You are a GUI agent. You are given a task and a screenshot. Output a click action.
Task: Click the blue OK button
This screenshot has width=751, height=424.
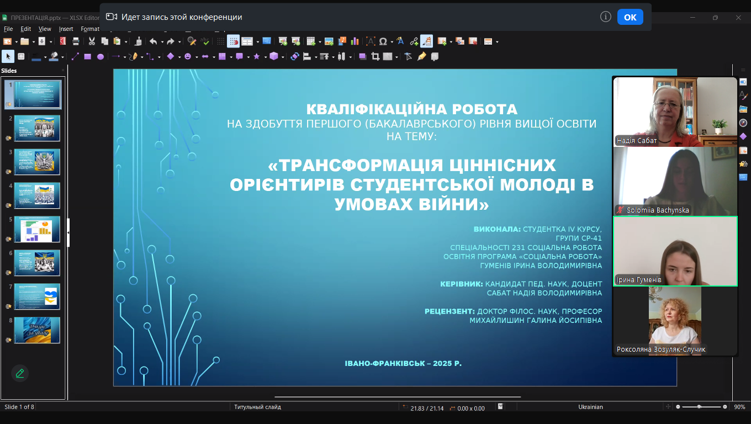click(x=630, y=17)
